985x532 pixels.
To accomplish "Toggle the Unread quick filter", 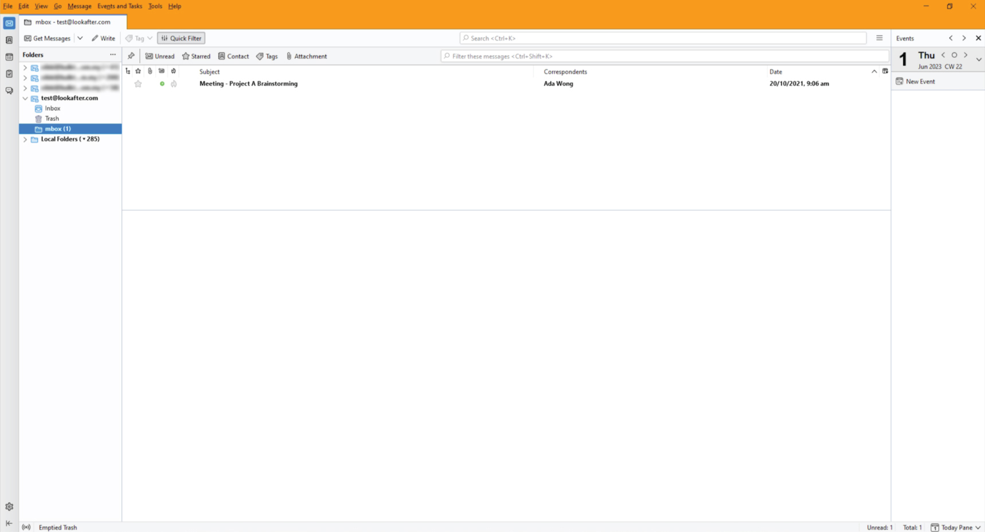I will coord(160,56).
